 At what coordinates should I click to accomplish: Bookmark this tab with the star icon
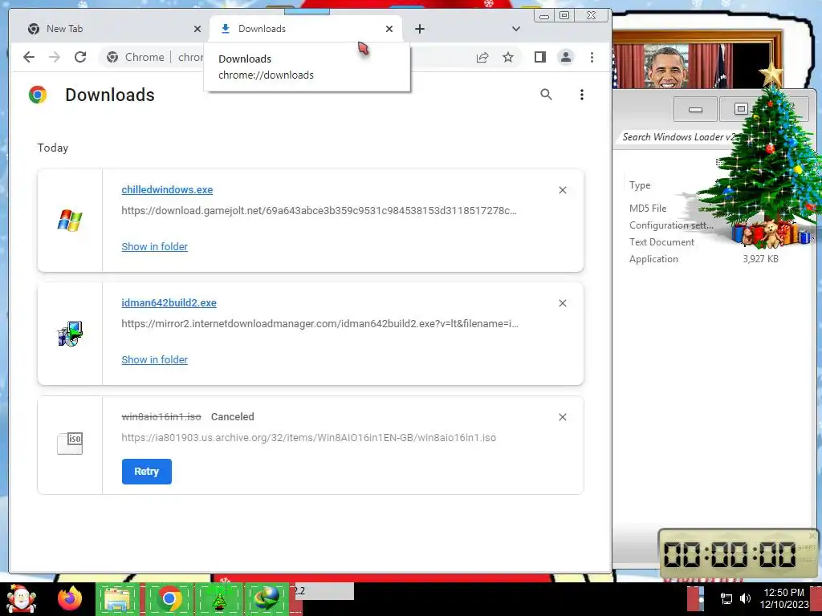pyautogui.click(x=508, y=57)
